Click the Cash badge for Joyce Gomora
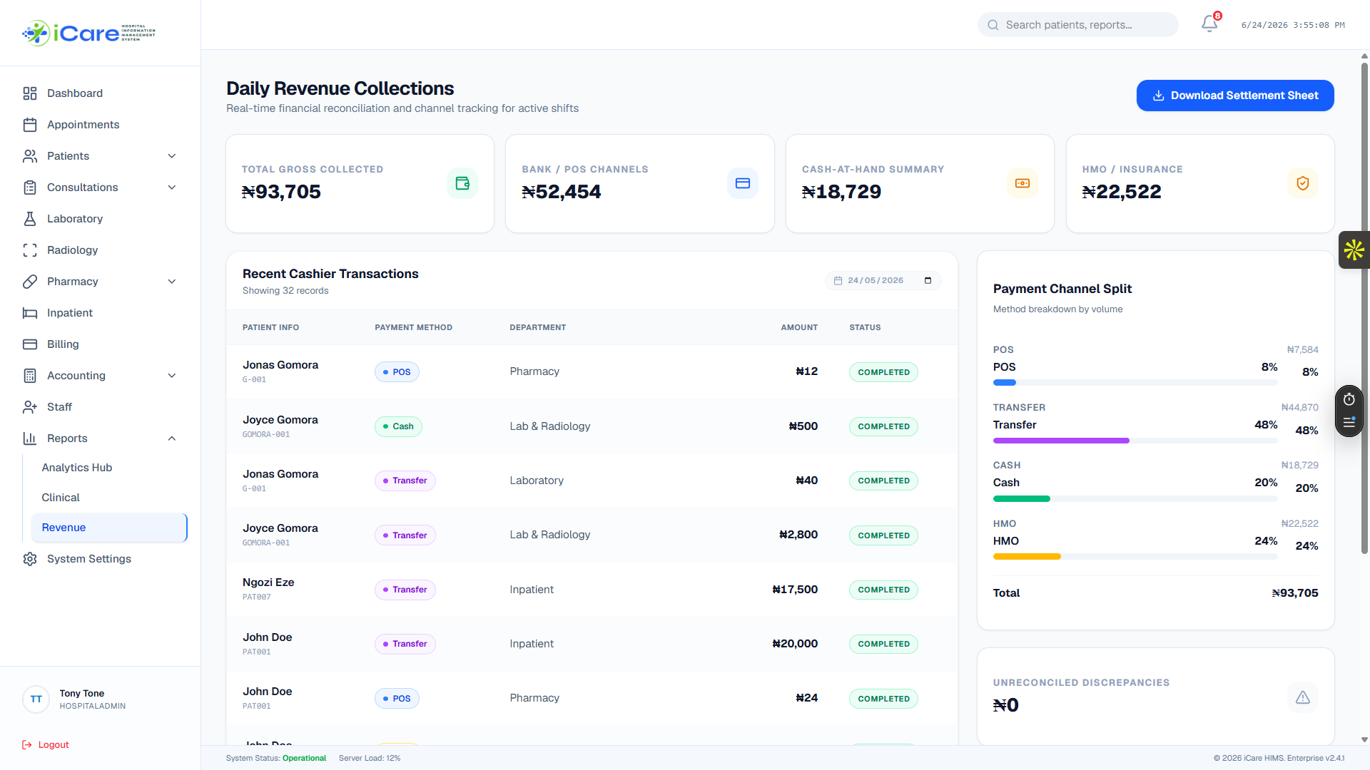 click(398, 426)
